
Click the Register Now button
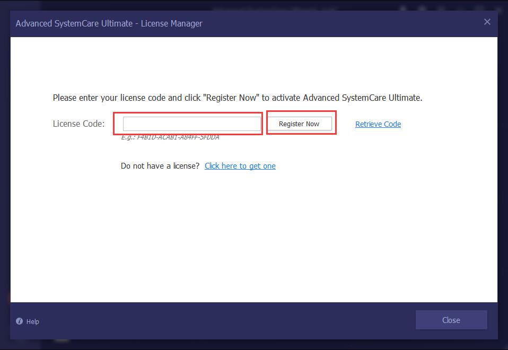point(299,124)
